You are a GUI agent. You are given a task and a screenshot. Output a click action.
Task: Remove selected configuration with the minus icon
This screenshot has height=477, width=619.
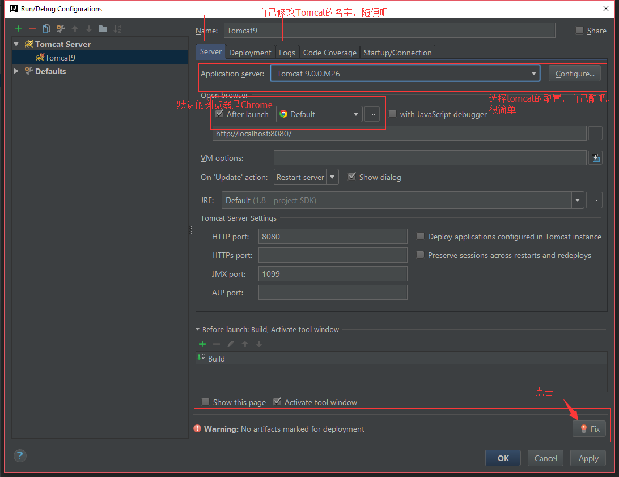point(32,29)
